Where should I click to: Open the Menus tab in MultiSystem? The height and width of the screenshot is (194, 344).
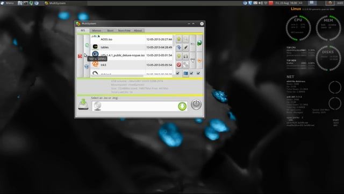[x=97, y=30]
